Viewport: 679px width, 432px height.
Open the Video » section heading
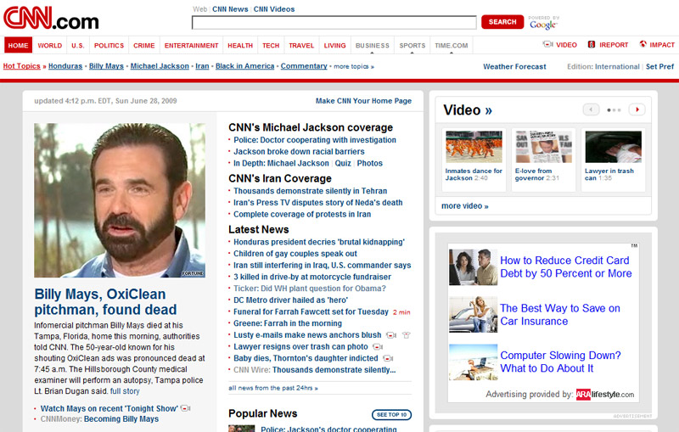[x=468, y=110]
